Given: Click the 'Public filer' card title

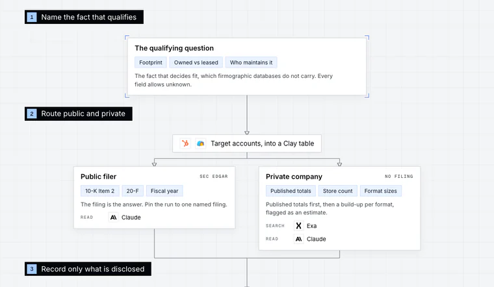Looking at the screenshot, I should tap(98, 177).
